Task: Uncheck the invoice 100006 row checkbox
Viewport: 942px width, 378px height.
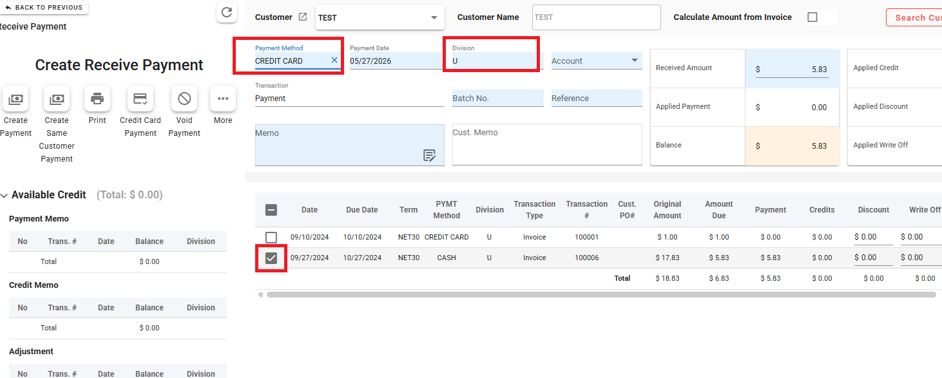Action: [x=271, y=258]
